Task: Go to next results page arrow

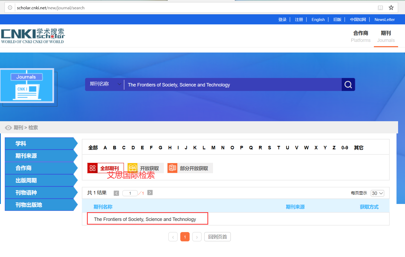Action: click(x=150, y=193)
